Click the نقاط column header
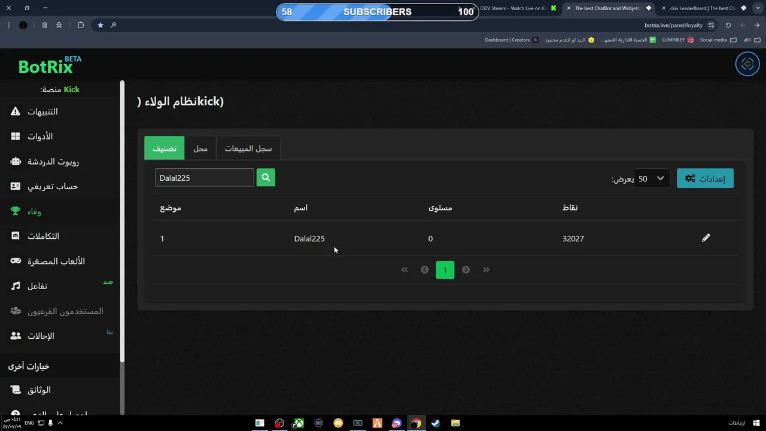 click(570, 208)
